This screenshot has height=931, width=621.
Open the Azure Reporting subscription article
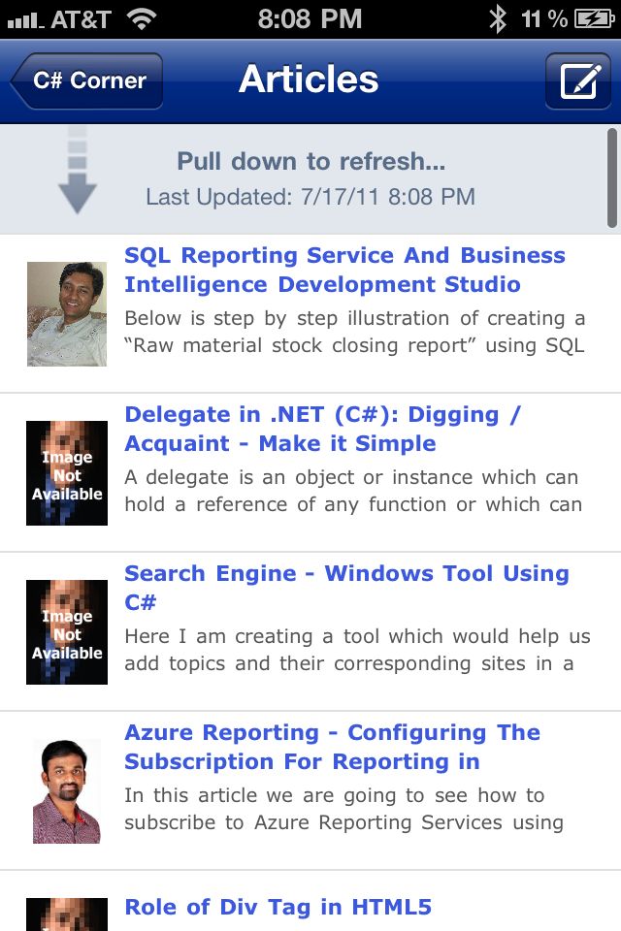click(332, 748)
